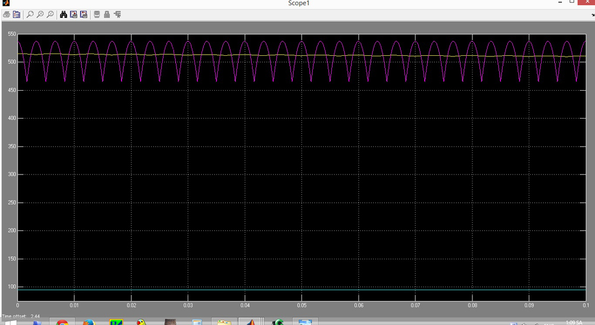595x325 pixels.
Task: Open Google Chrome from the taskbar
Action: click(62, 322)
